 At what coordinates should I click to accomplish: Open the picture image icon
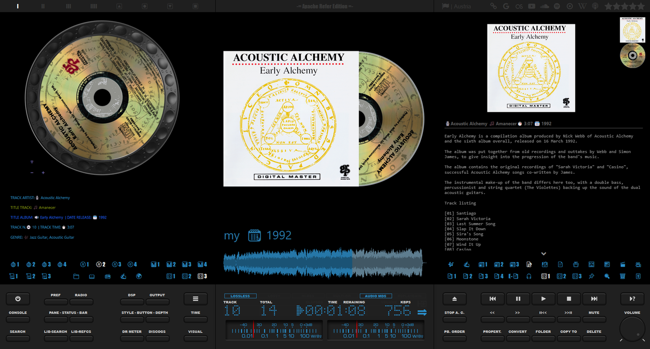[x=592, y=264]
